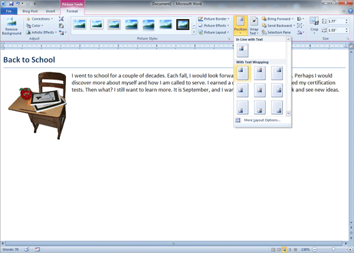Open the Picture Layout dropdown
The height and width of the screenshot is (253, 354).
pos(214,33)
